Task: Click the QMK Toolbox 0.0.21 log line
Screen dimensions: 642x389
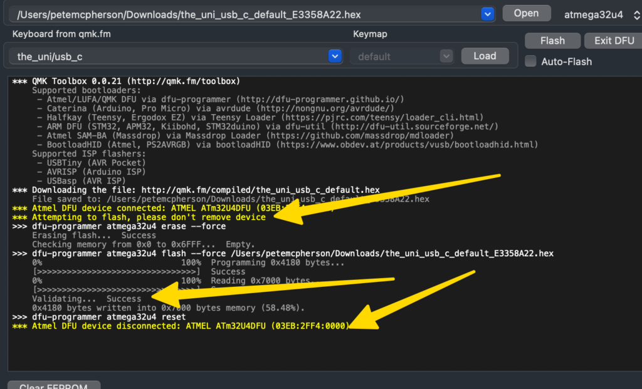Action: click(x=126, y=81)
